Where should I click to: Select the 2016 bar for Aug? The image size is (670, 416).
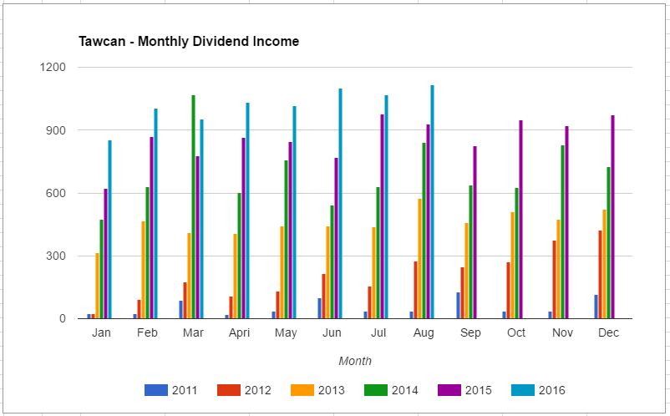coord(432,200)
